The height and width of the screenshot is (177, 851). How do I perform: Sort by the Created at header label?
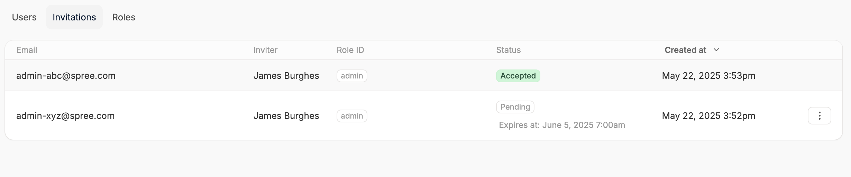pos(685,50)
